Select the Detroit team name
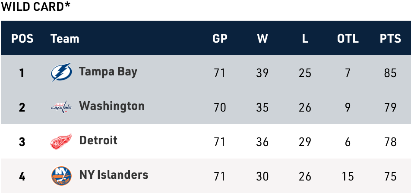Image resolution: width=411 pixels, height=193 pixels. pos(98,140)
